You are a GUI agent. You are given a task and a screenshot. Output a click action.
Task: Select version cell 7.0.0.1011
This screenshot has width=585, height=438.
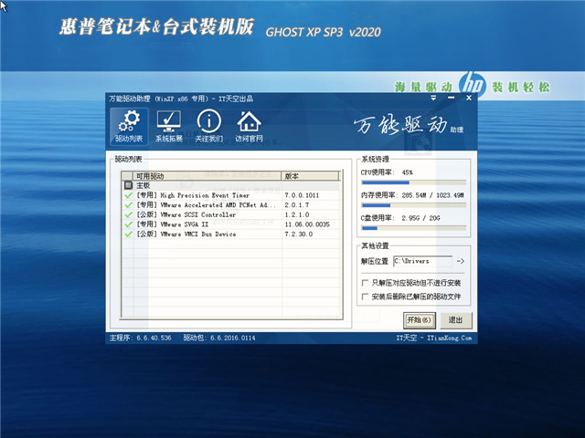point(302,195)
